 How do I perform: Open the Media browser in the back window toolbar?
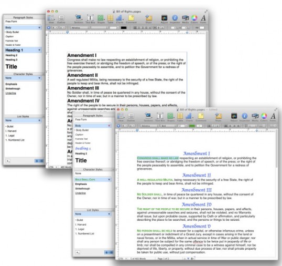pyautogui.click(x=185, y=18)
